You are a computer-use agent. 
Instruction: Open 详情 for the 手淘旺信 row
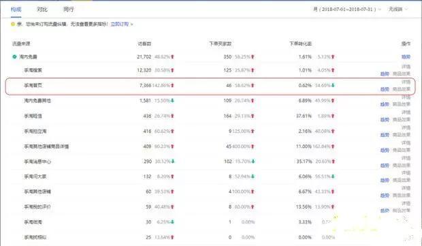tap(406, 112)
